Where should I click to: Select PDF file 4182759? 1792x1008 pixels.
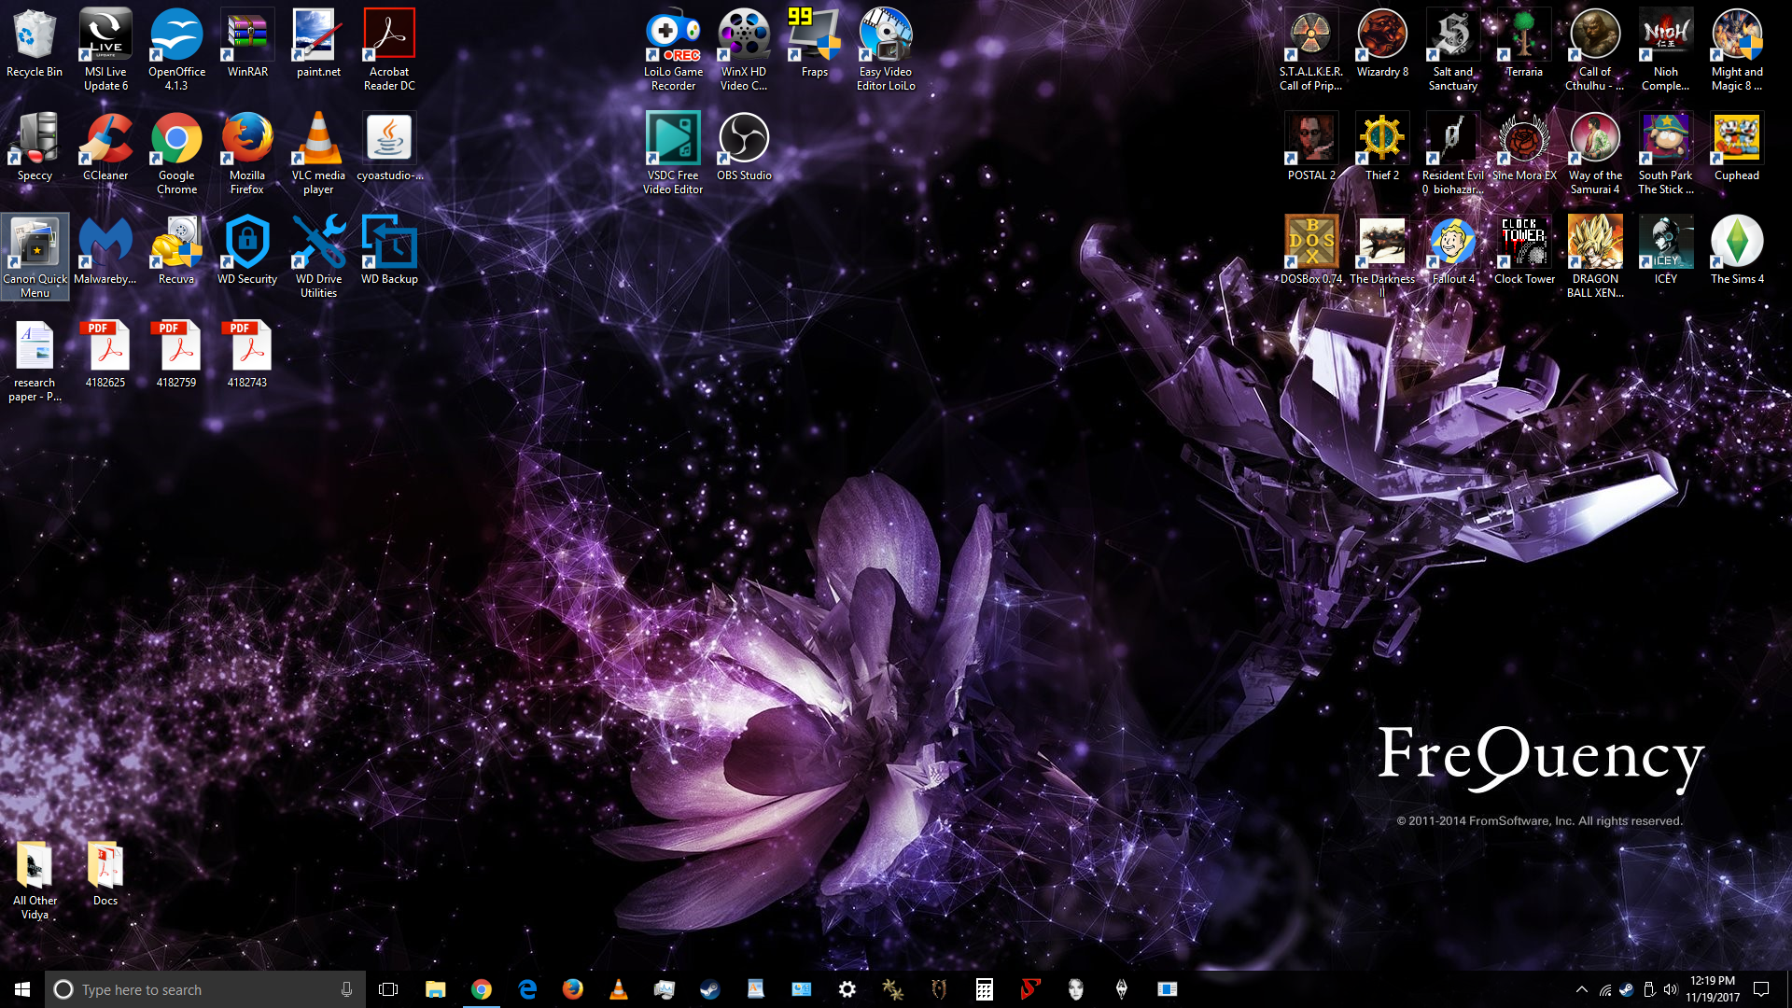[176, 355]
